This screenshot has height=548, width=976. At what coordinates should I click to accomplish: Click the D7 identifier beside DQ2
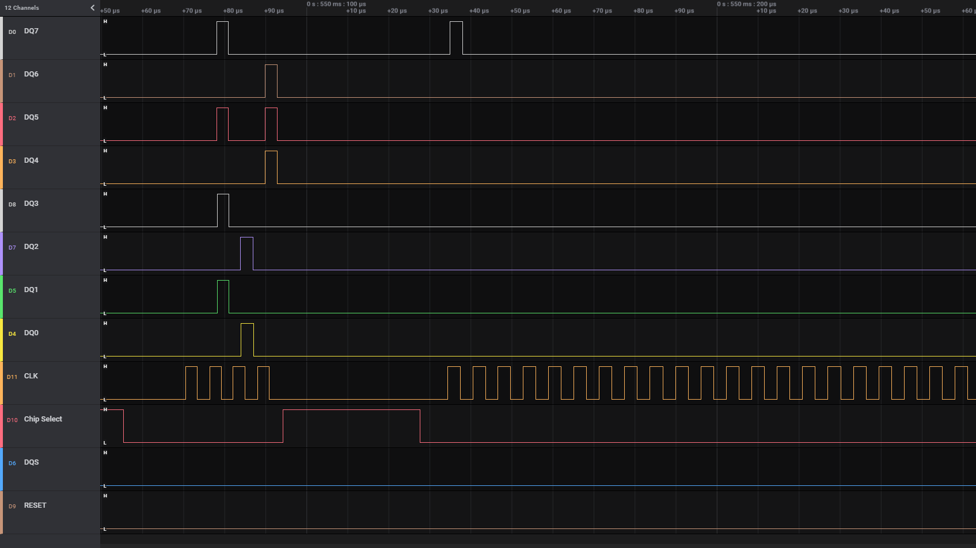click(12, 247)
